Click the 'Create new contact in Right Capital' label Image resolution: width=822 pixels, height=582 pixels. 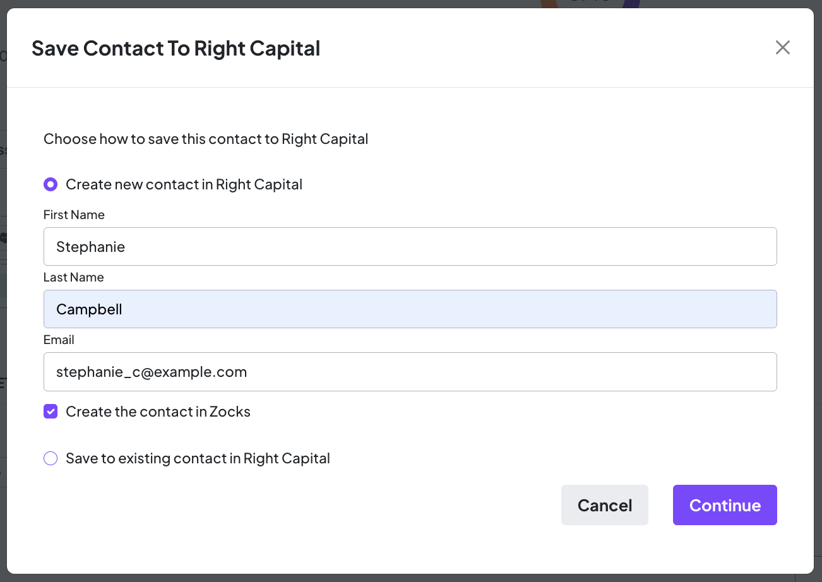(x=184, y=184)
